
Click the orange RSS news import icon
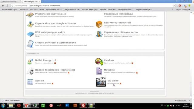99,24
